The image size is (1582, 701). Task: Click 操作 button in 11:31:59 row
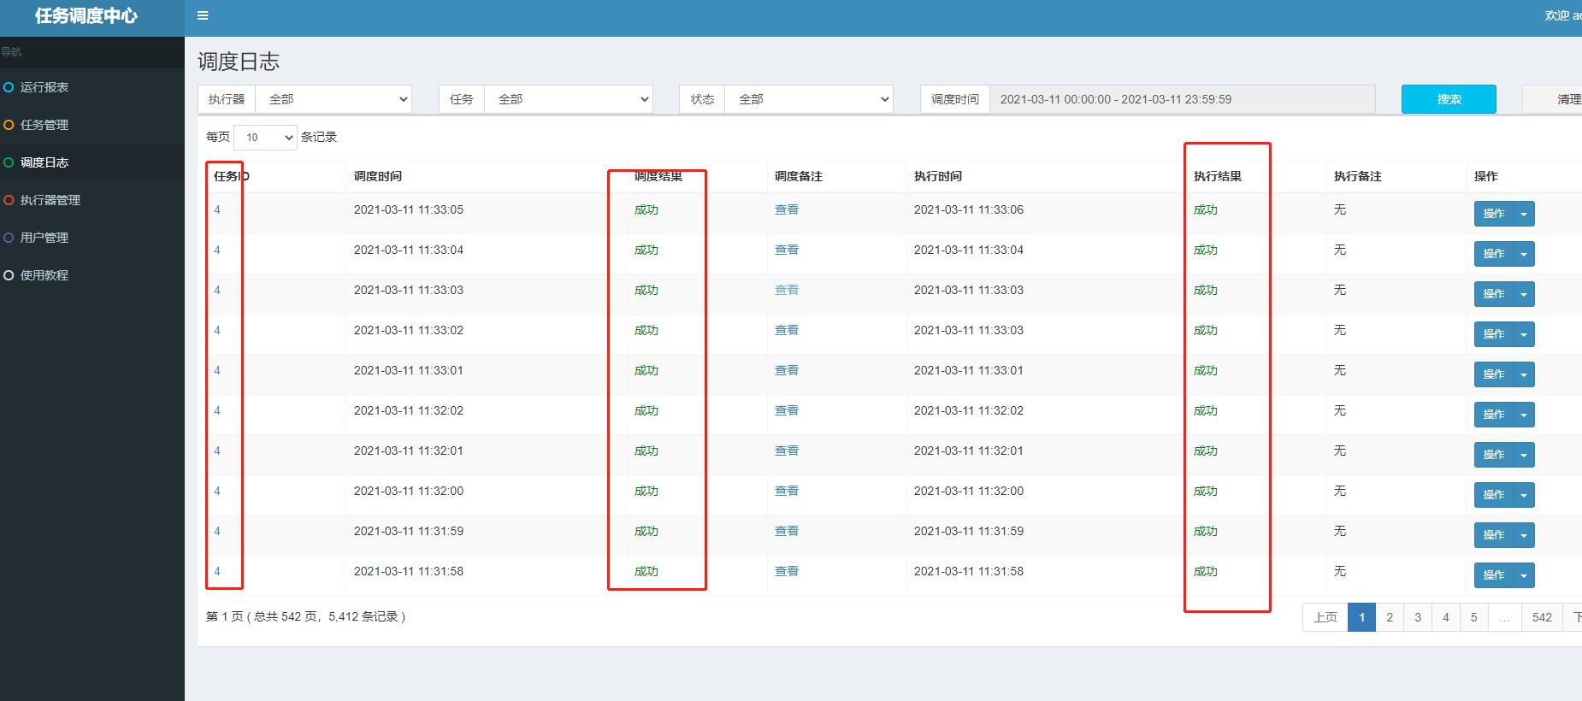[x=1493, y=535]
